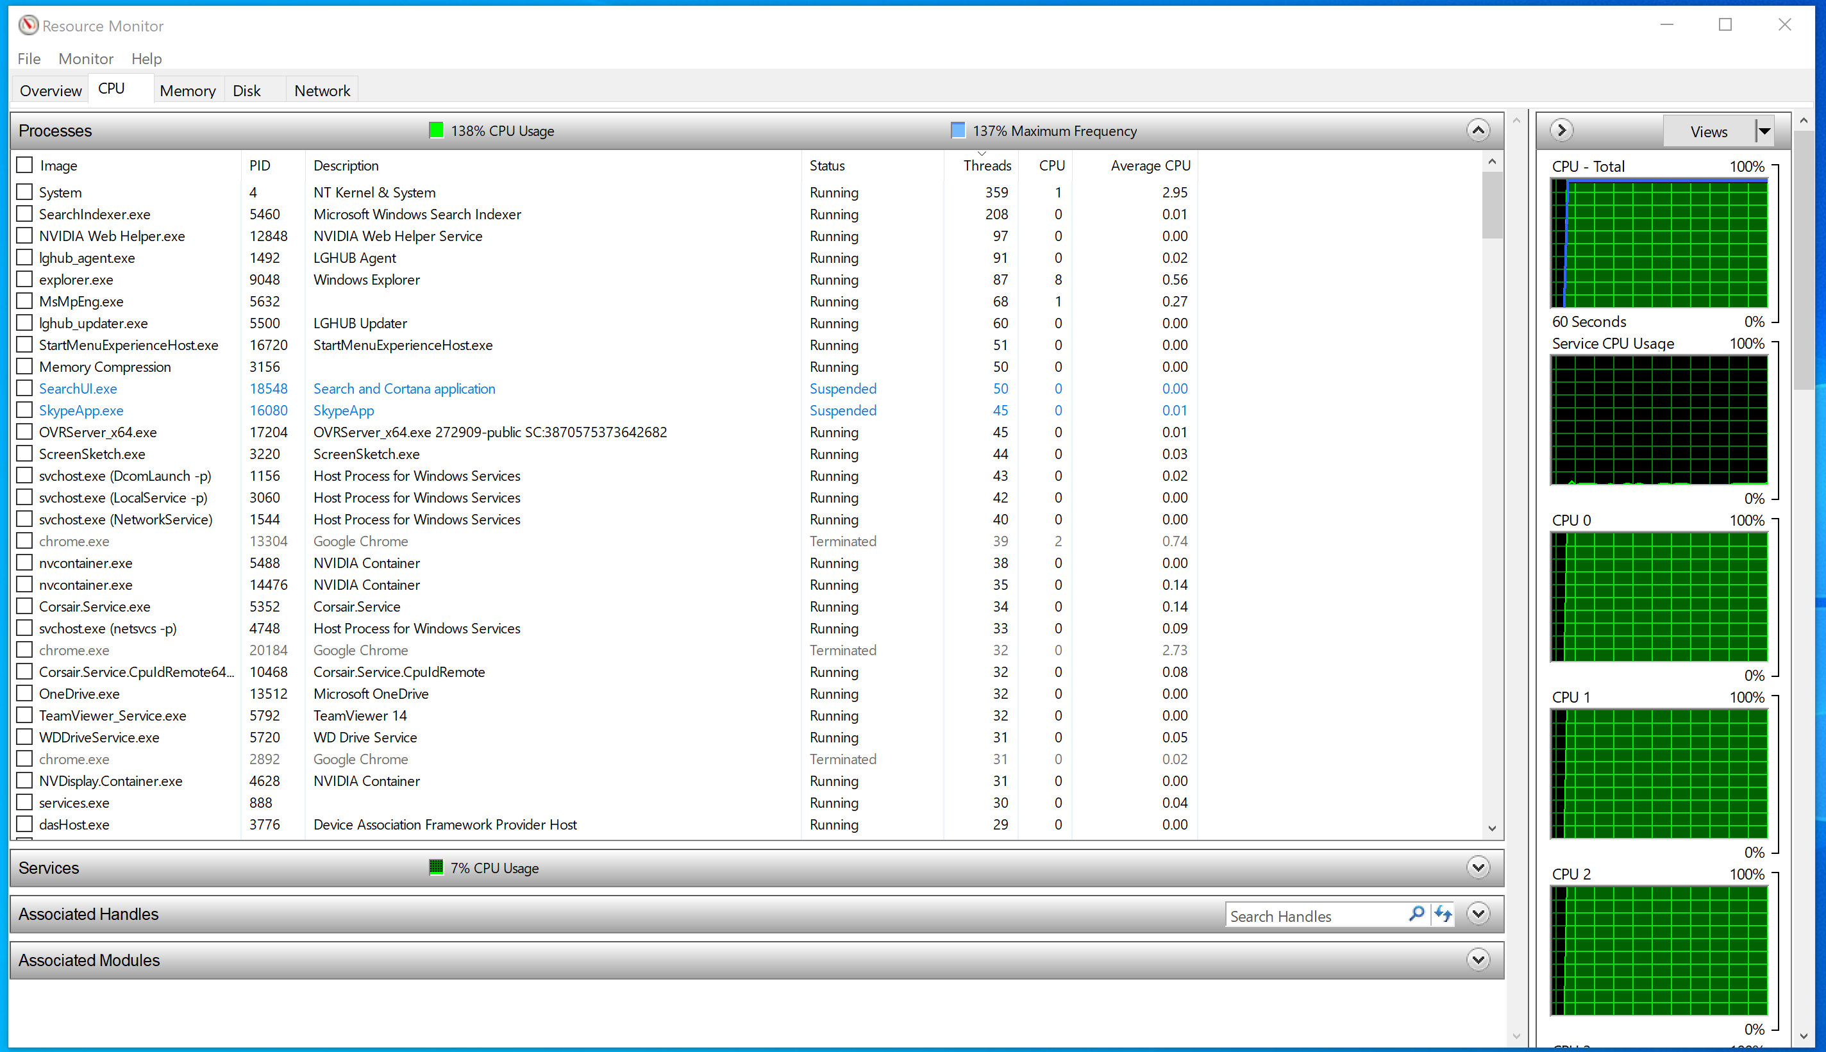Check the SearchIndexer.exe checkbox
Image resolution: width=1826 pixels, height=1052 pixels.
click(24, 214)
